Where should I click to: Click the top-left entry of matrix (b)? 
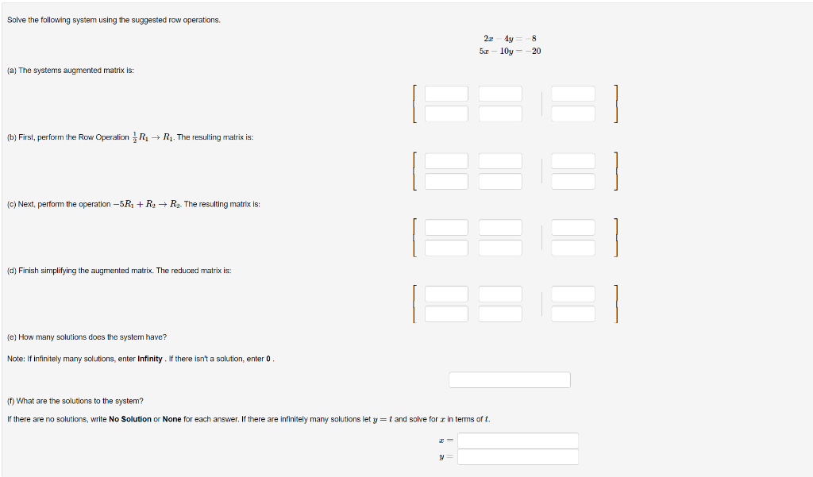tap(446, 160)
